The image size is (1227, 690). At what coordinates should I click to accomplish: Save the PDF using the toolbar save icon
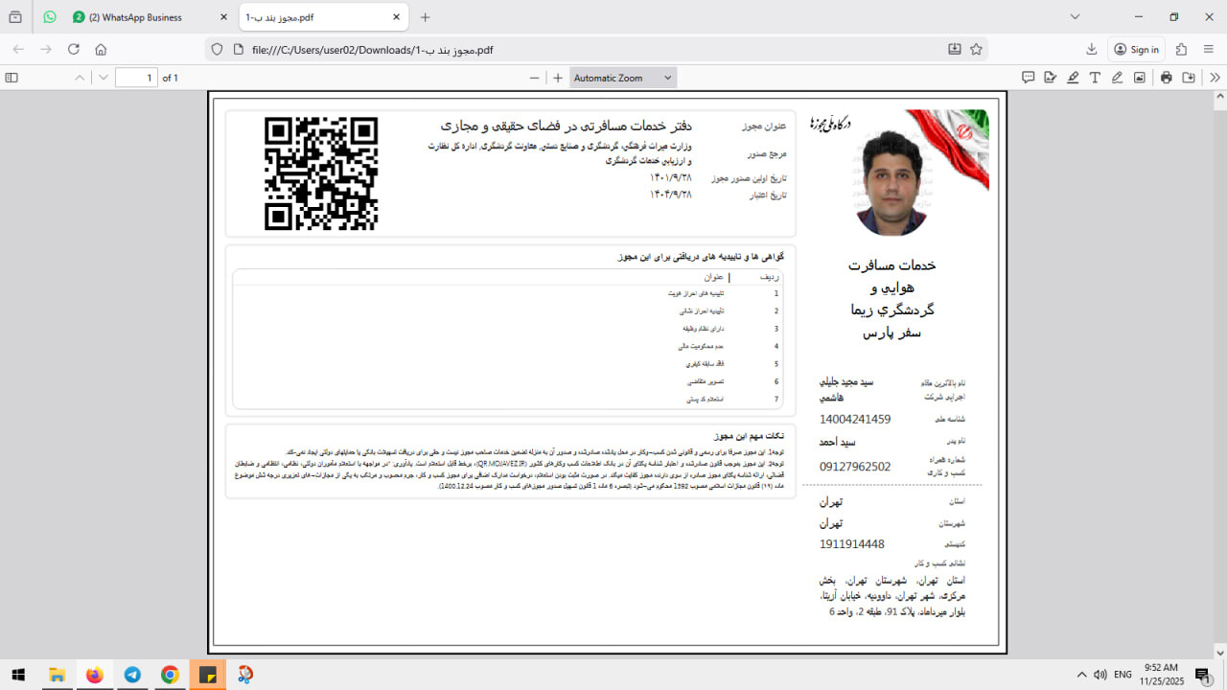pos(1189,78)
